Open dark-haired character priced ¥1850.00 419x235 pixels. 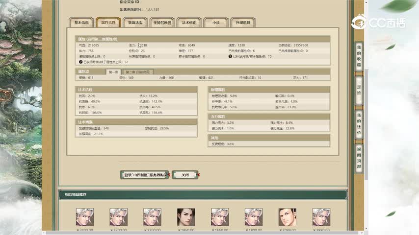point(186,217)
